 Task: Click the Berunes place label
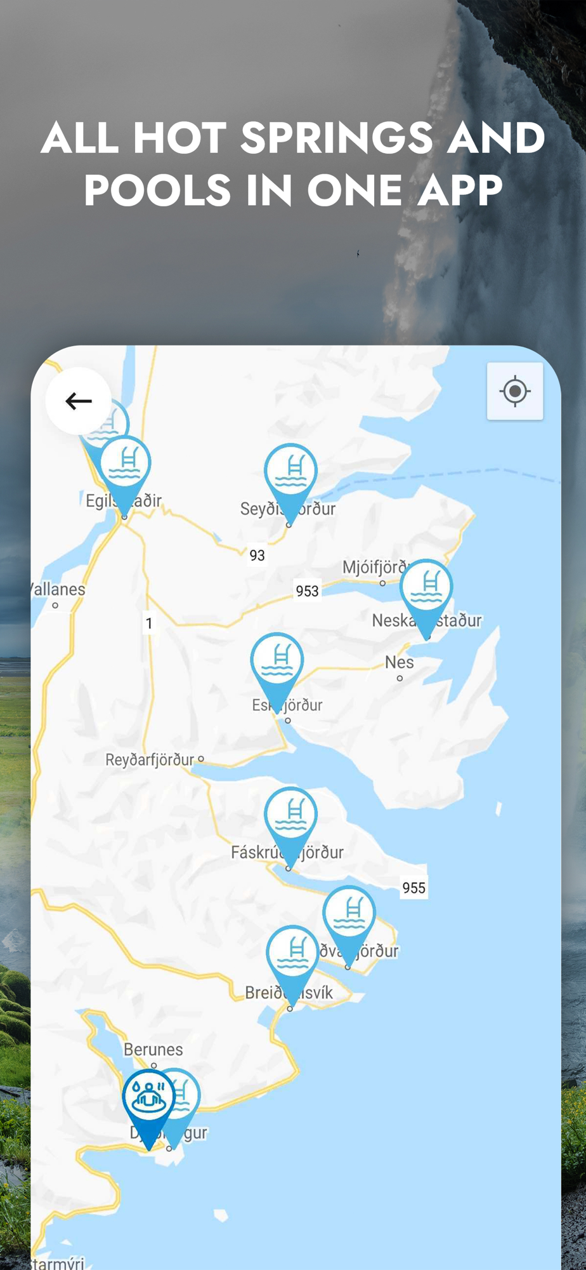(153, 1049)
